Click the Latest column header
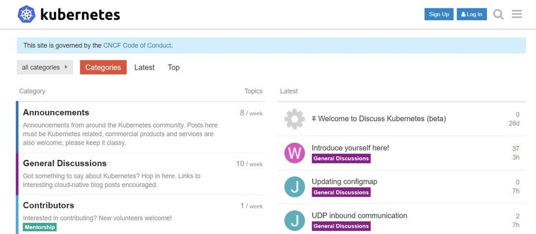Viewport: 536px width, 234px height. pyautogui.click(x=289, y=91)
